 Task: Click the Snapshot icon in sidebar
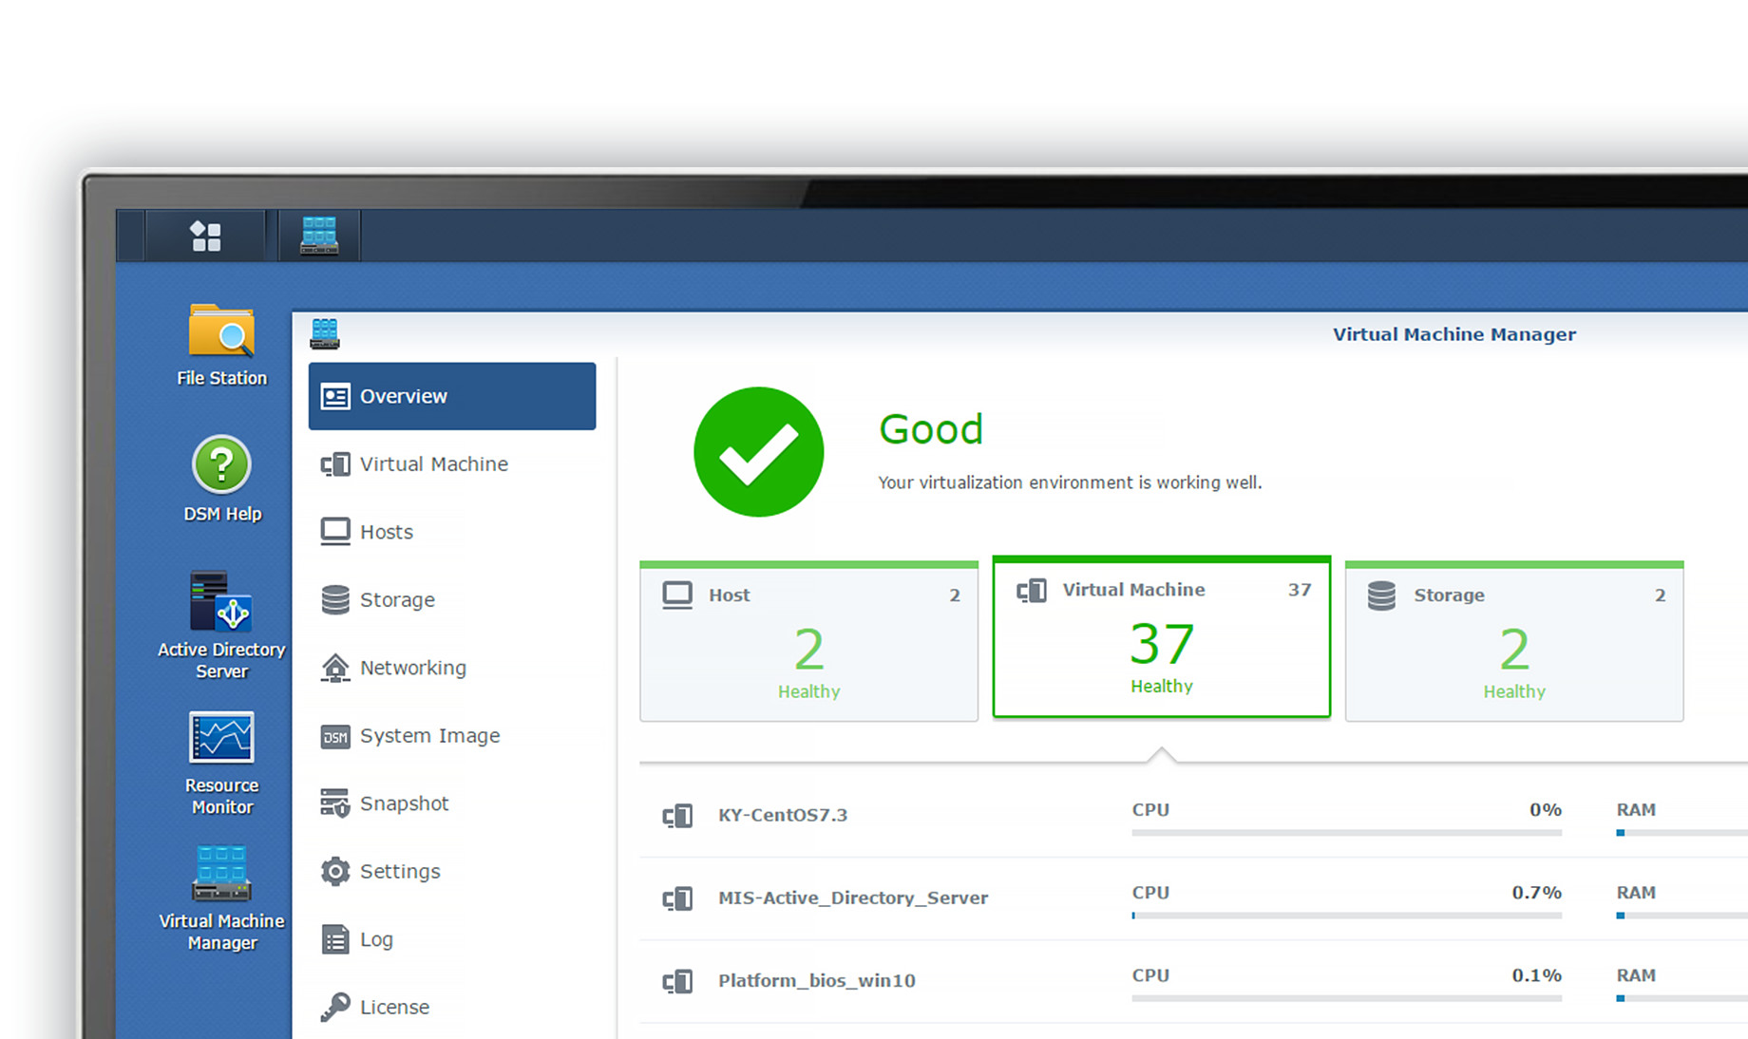click(x=335, y=803)
